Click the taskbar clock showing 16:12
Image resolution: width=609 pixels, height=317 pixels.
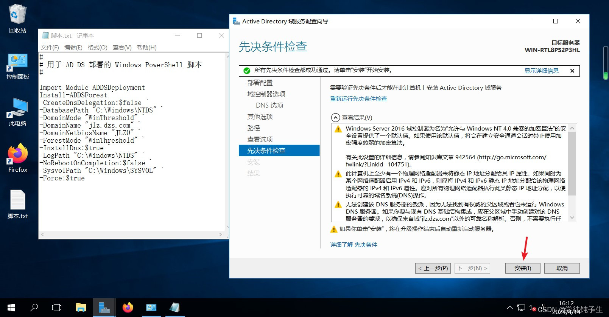(566, 308)
